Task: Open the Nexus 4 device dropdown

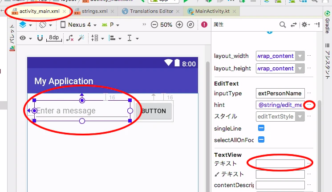Action: tap(78, 25)
